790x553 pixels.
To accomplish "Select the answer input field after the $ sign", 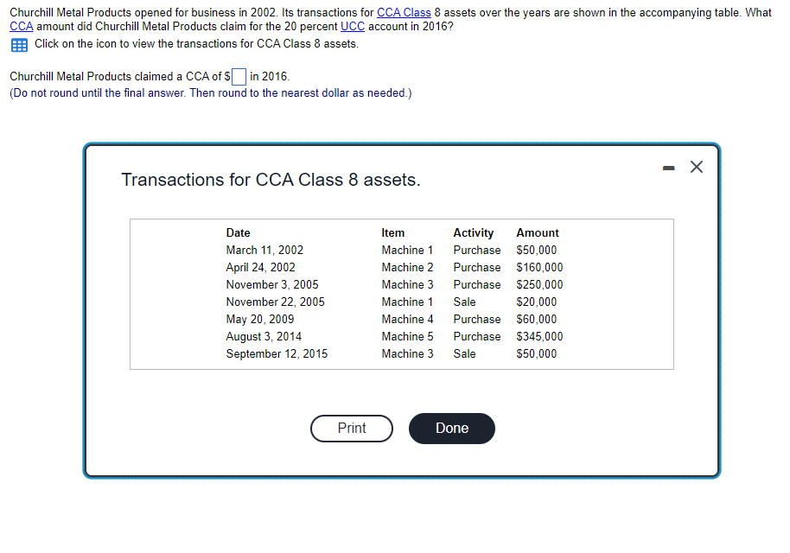I will [238, 77].
